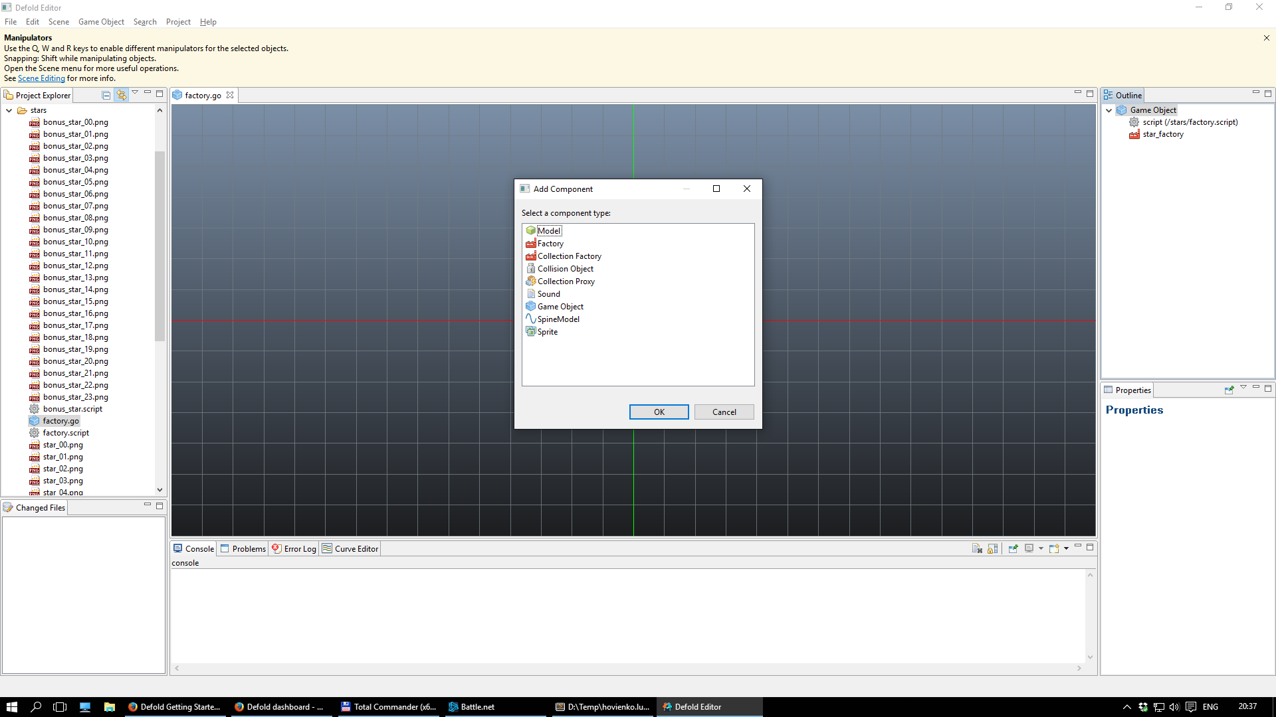Switch to the Problems tab

click(x=243, y=548)
